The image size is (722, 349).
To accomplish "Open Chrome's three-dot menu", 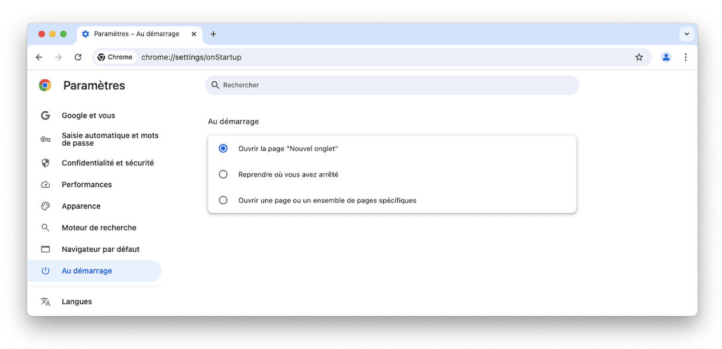I will [685, 57].
